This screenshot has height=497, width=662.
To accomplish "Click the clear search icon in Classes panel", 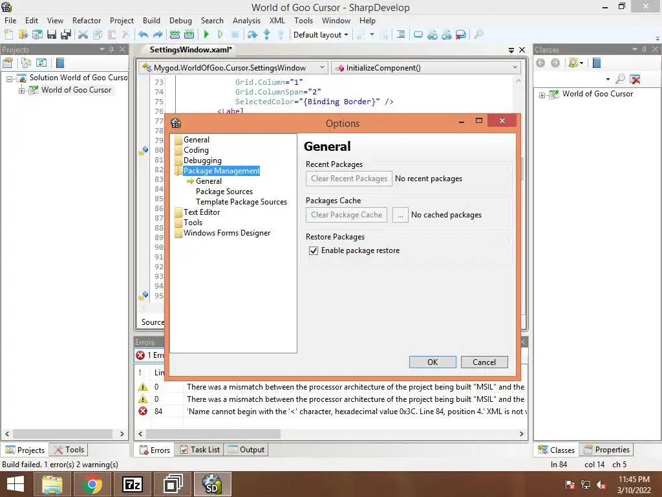I will tap(635, 78).
